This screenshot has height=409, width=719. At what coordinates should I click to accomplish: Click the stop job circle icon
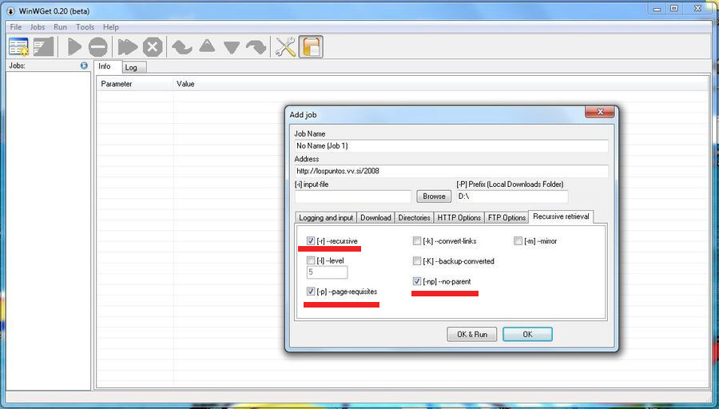click(98, 47)
